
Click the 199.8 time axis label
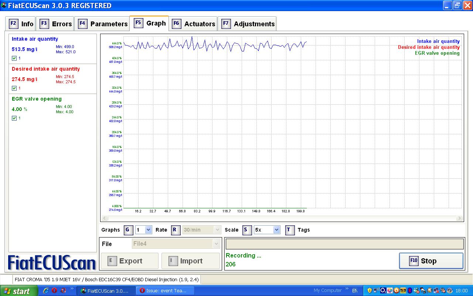pyautogui.click(x=300, y=211)
